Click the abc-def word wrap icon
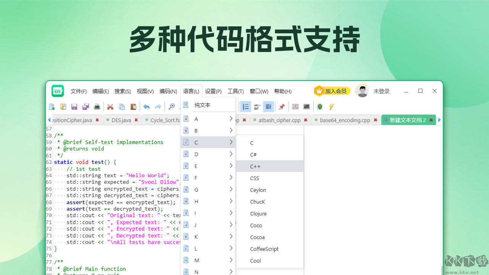The width and height of the screenshot is (489, 275). [257, 107]
